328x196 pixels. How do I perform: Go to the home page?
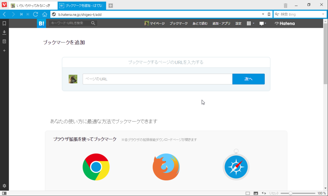tap(45, 14)
